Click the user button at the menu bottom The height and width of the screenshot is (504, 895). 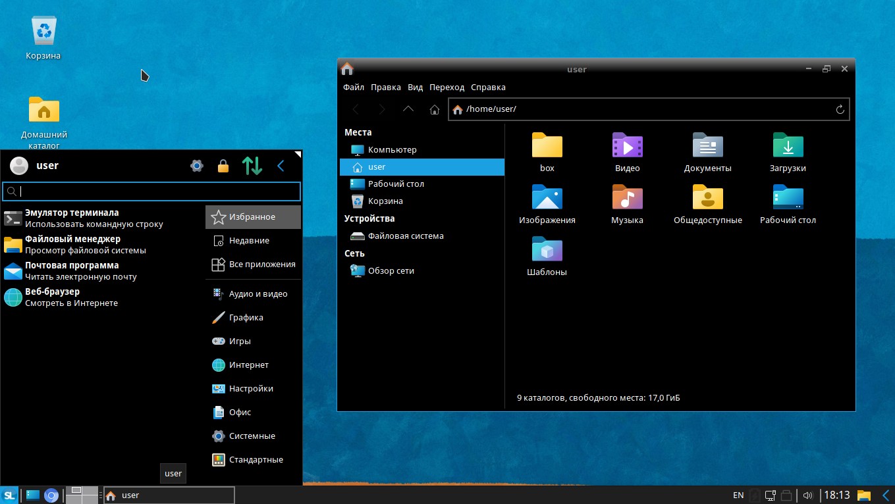[x=173, y=473]
